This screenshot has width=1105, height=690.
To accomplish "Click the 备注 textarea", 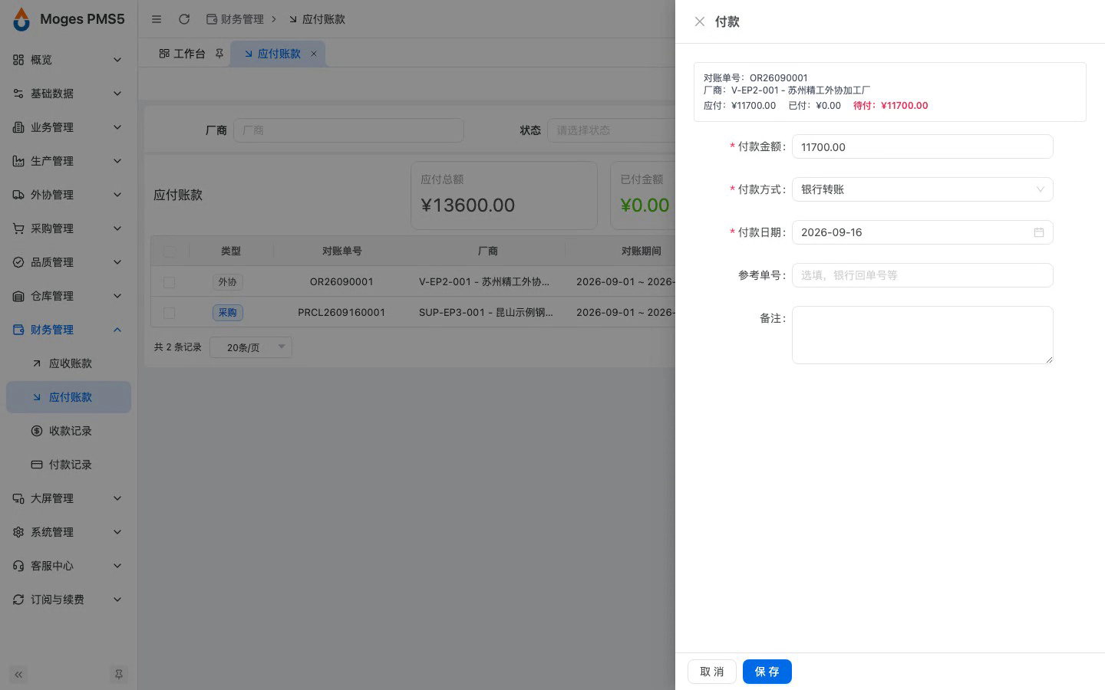I will click(x=922, y=335).
